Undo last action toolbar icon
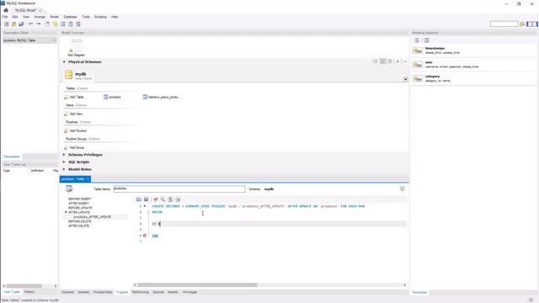The width and height of the screenshot is (539, 303). (x=31, y=24)
